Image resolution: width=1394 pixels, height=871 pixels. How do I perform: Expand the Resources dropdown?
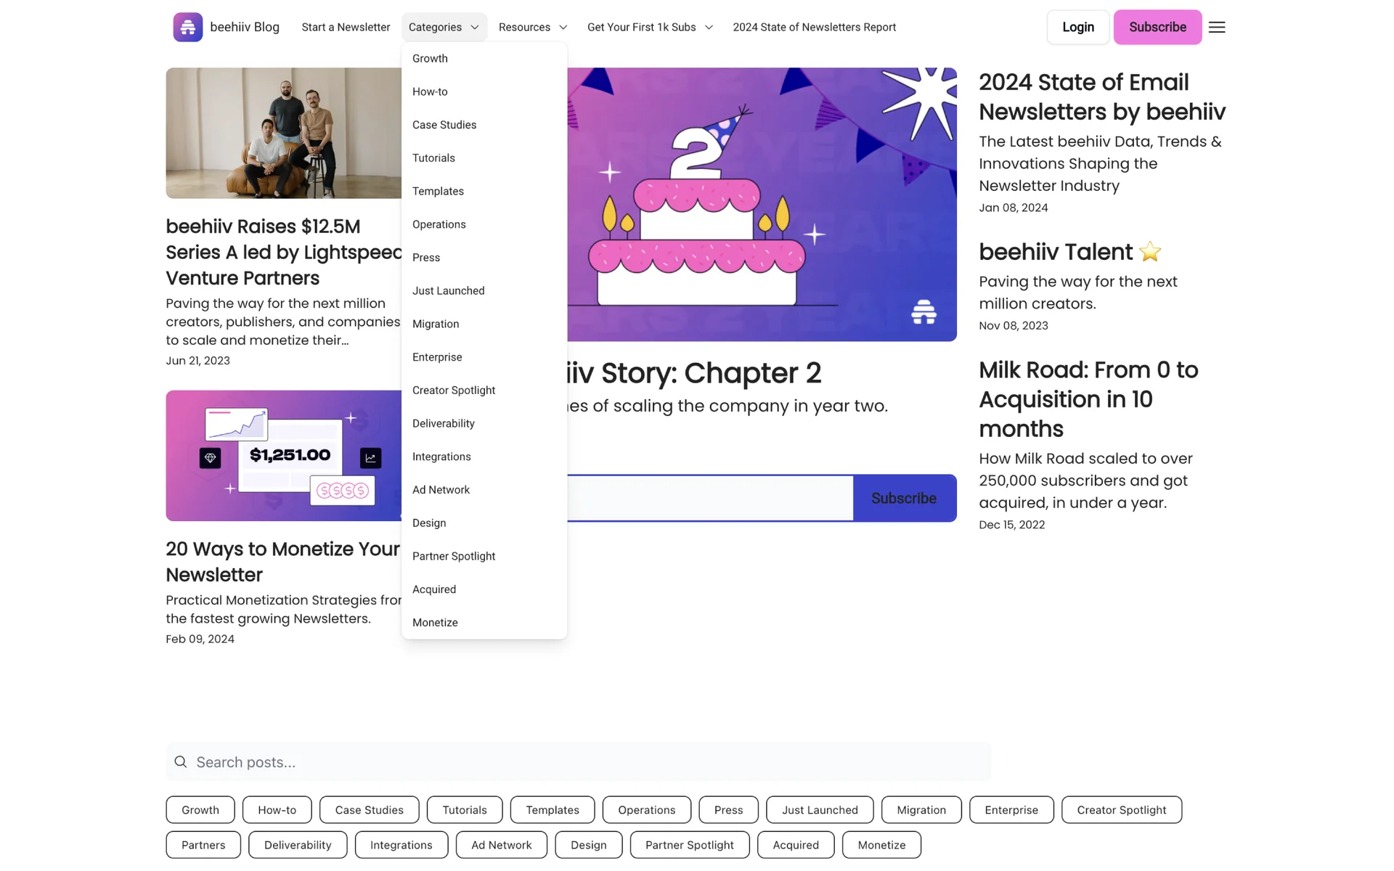[532, 27]
